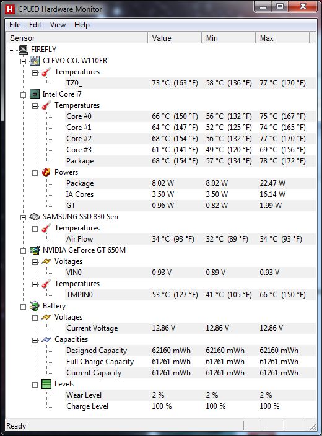Select the SAMSUNG SSD 830 drive icon
Screen dimensions: 322x436
(x=35, y=217)
